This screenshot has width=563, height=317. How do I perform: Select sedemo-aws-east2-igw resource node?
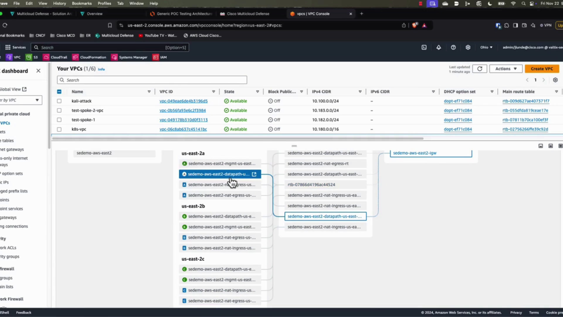[431, 153]
